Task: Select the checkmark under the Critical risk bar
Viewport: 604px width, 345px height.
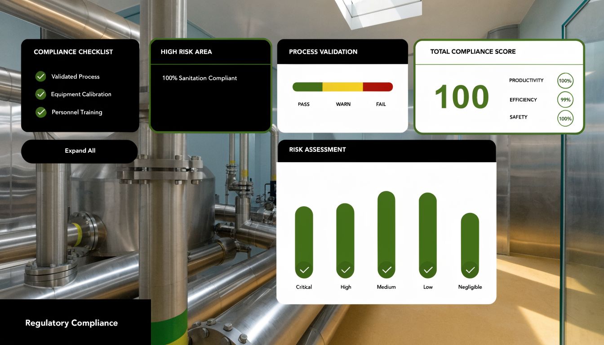Action: click(x=304, y=270)
